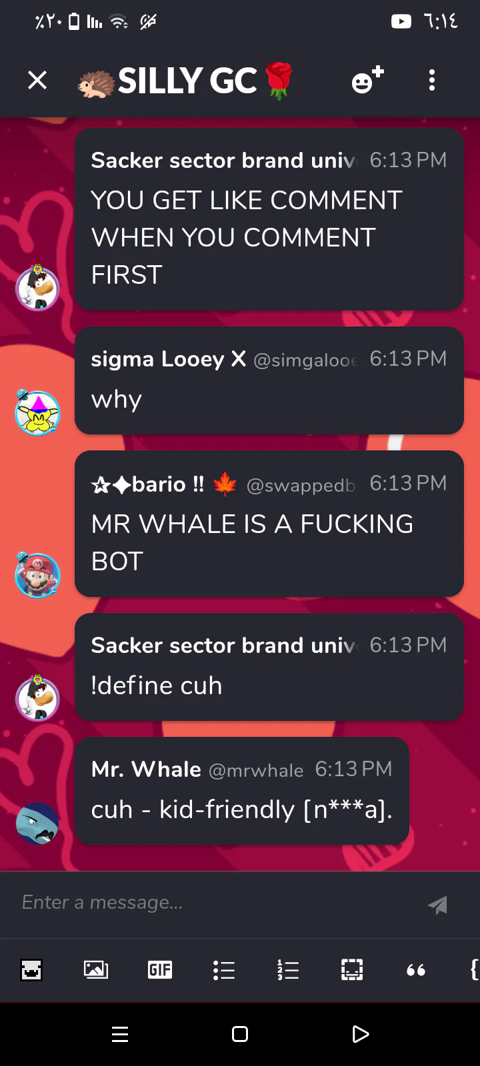480x1066 pixels.
Task: Tap the SILLY GC chat title
Action: click(x=187, y=81)
